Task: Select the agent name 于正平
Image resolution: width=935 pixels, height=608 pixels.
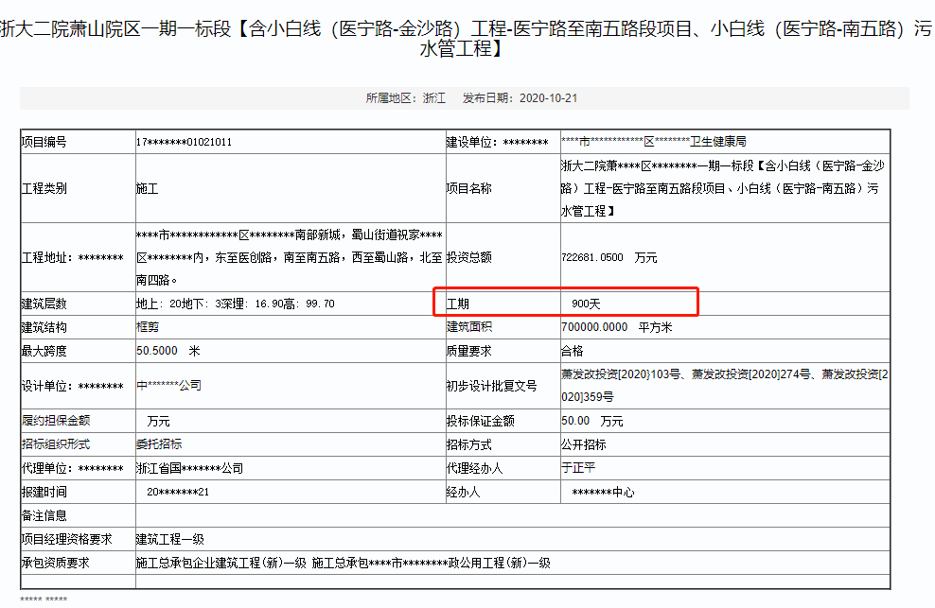Action: point(578,468)
